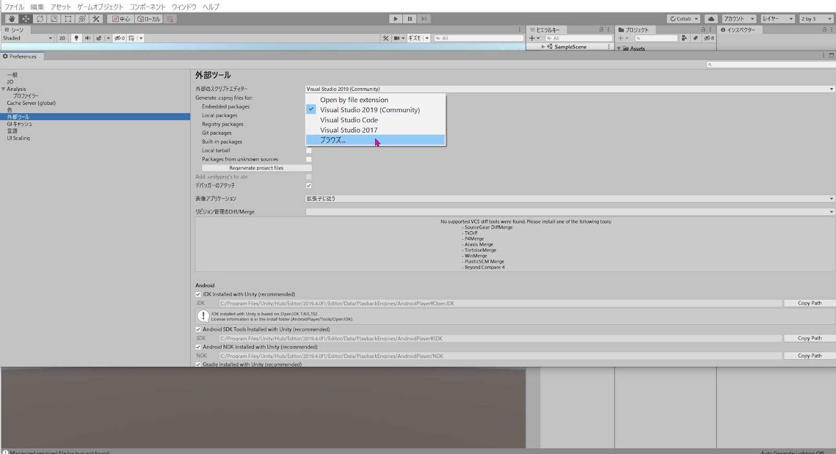836x454 pixels.
Task: Click Regenerate project files button
Action: point(257,168)
